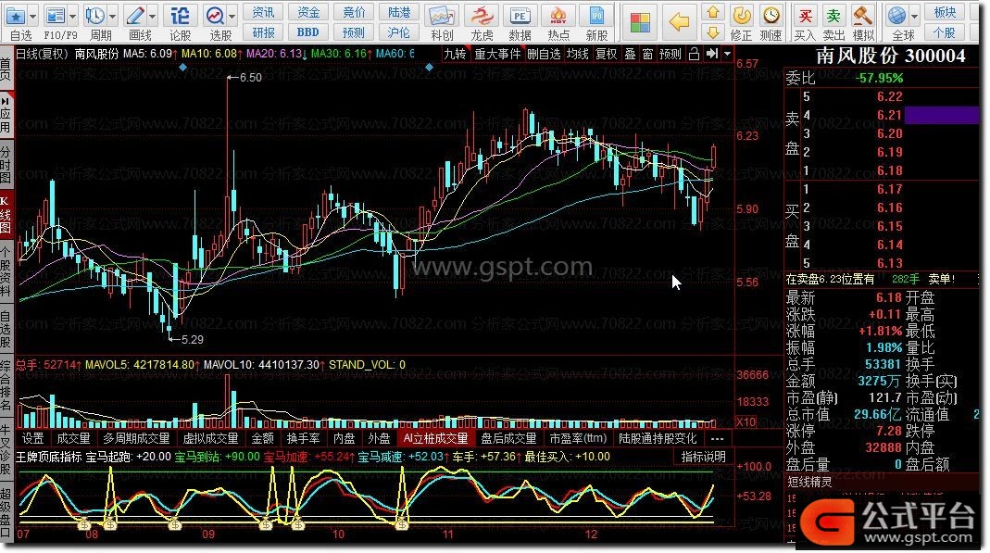Click the four-color window grid icon
This screenshot has height=553, width=990.
coord(640,22)
